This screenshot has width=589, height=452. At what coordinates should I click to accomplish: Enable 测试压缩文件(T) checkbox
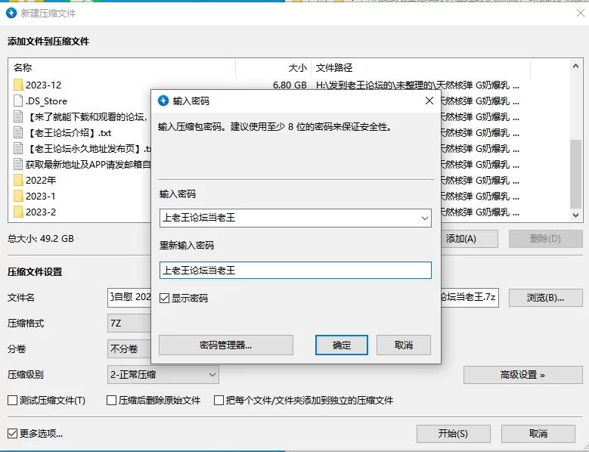12,400
